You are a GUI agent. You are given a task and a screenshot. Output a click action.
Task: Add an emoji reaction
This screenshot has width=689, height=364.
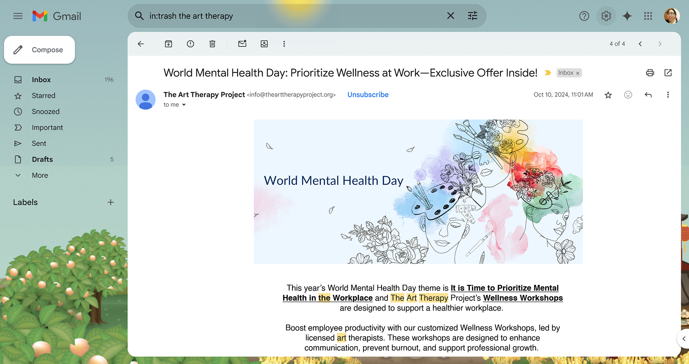(628, 95)
